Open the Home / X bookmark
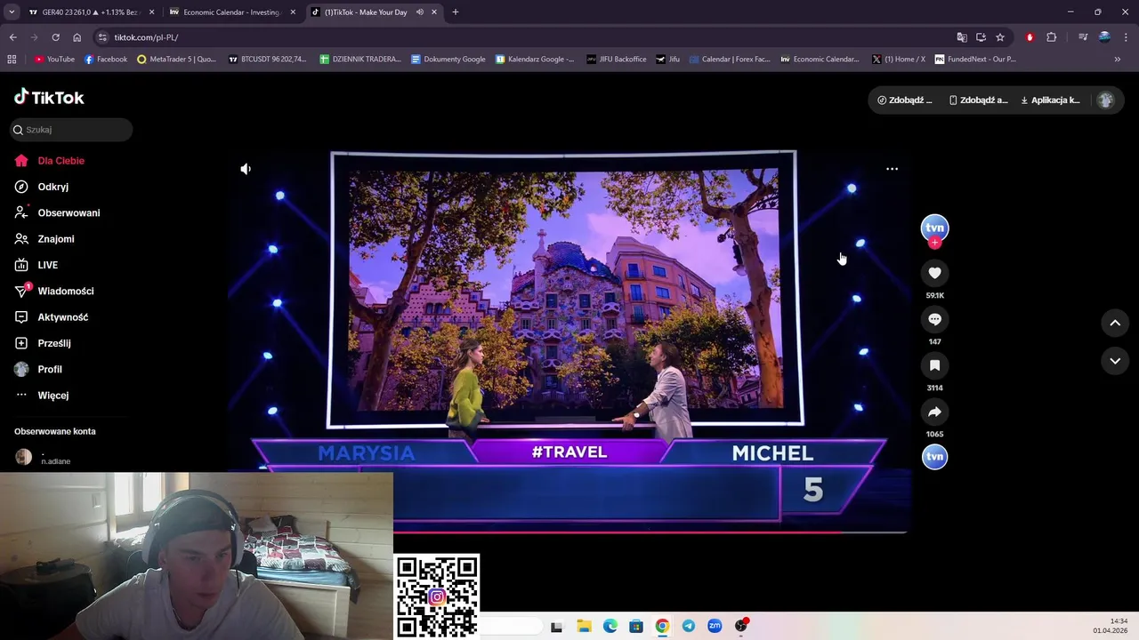This screenshot has width=1139, height=640. (x=899, y=60)
